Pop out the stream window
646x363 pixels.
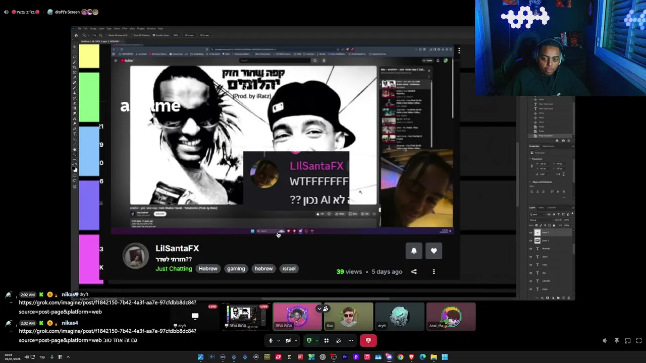click(x=627, y=341)
